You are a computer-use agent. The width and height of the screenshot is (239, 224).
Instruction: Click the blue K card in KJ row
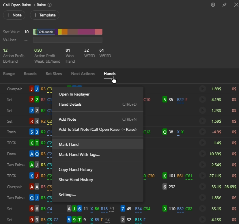31,176
